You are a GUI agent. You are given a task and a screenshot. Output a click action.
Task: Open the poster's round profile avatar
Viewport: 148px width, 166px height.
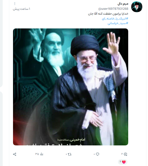(137, 7)
